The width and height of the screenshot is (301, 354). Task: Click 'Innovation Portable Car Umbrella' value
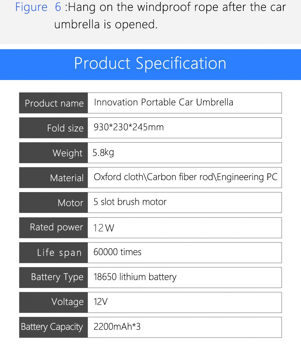(x=163, y=102)
